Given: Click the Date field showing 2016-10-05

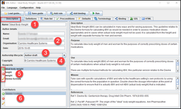Looking at the screenshot, I should click(41, 48).
